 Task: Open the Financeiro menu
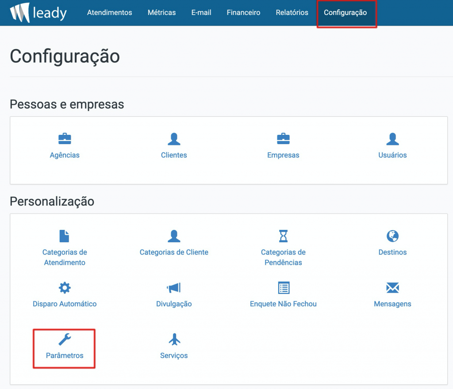(x=243, y=13)
